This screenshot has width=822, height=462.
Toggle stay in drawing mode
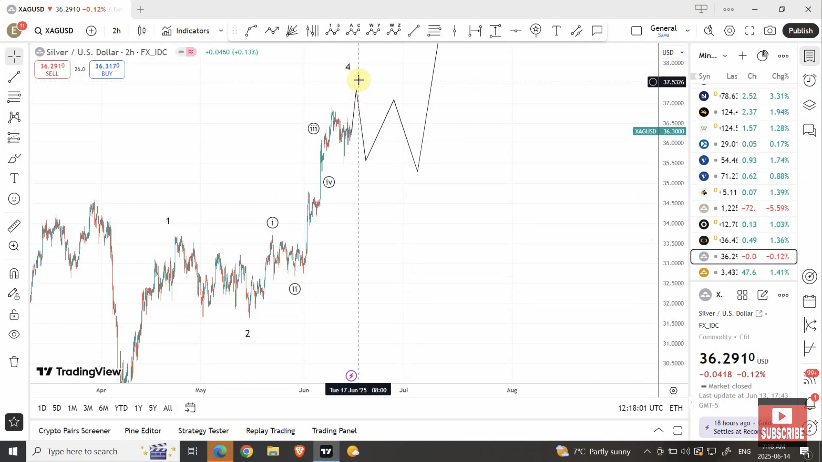pyautogui.click(x=14, y=294)
